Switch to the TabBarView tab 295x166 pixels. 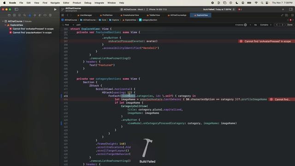(153, 15)
